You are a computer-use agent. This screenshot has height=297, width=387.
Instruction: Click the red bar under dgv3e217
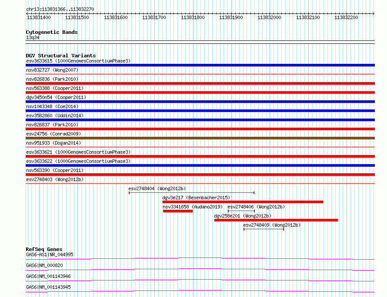(x=243, y=202)
